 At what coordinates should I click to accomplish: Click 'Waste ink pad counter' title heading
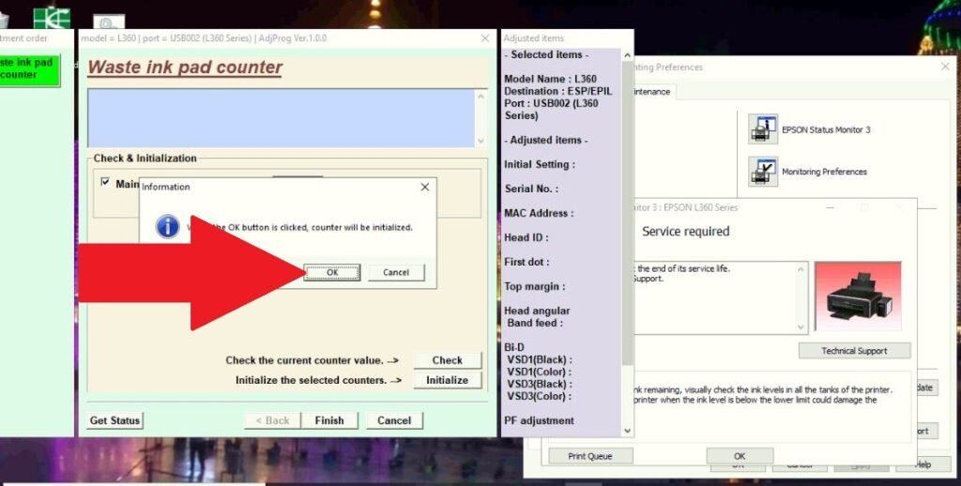[185, 67]
